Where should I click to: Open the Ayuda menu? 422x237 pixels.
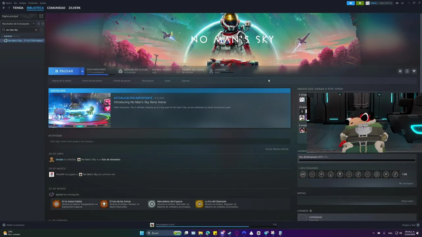pyautogui.click(x=43, y=3)
